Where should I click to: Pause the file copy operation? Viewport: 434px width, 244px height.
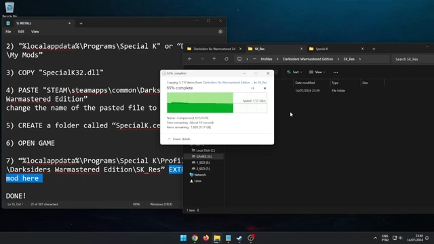pos(253,88)
